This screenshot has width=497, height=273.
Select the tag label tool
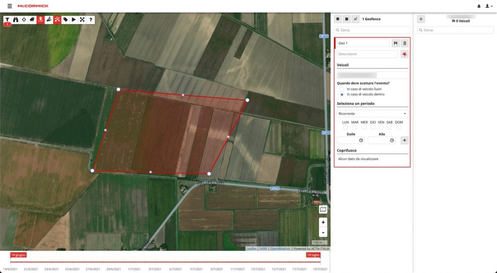coord(66,19)
